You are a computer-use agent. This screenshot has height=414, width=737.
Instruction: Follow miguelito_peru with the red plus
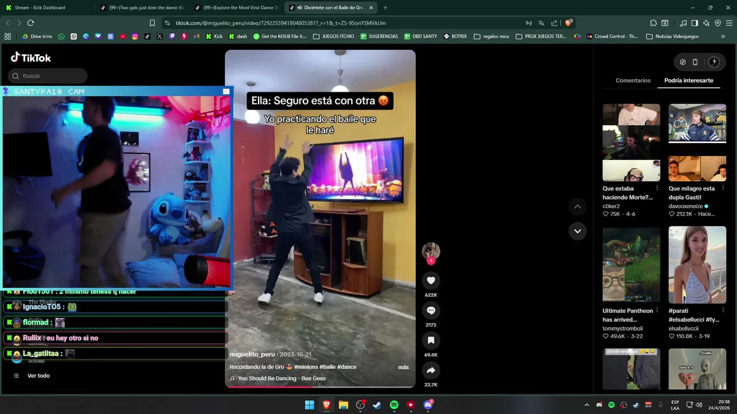[431, 261]
